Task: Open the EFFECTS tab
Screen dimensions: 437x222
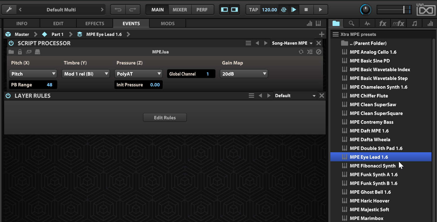Action: coord(95,23)
